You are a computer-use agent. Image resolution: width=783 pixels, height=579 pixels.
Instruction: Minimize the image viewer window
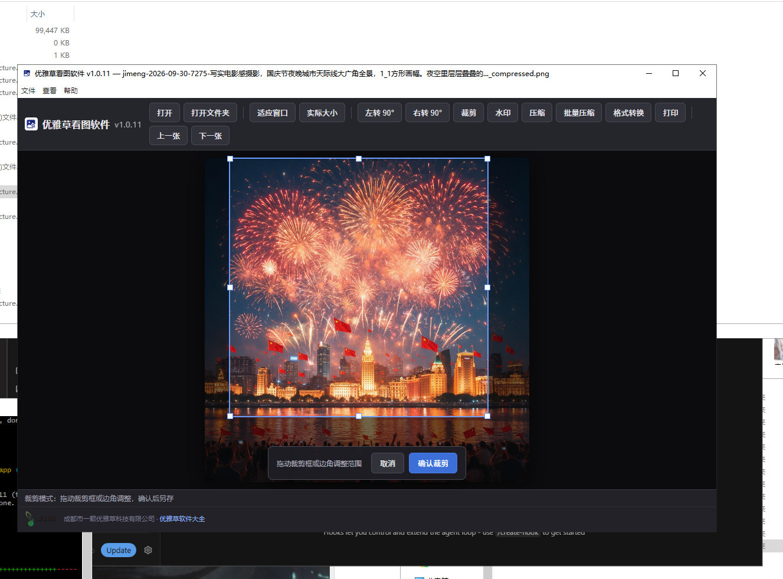649,73
